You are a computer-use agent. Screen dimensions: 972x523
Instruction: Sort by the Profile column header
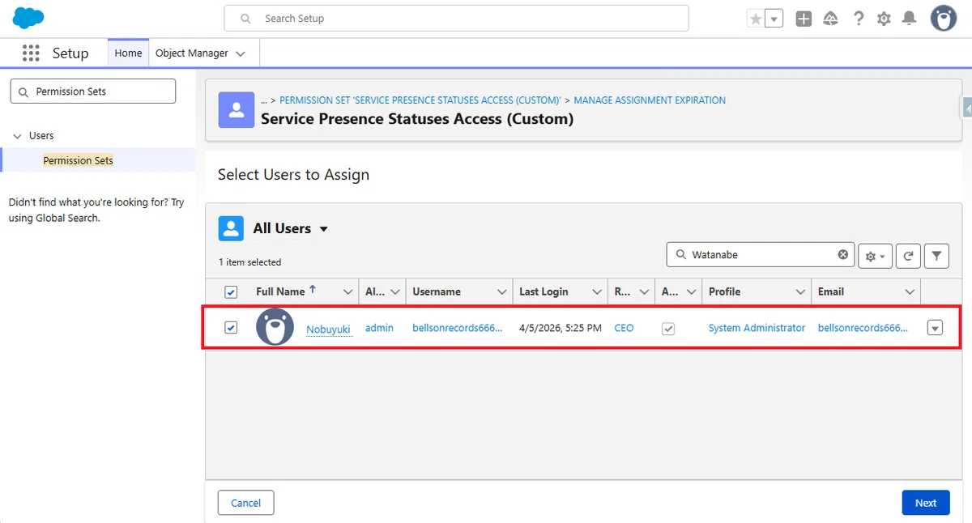(x=725, y=291)
